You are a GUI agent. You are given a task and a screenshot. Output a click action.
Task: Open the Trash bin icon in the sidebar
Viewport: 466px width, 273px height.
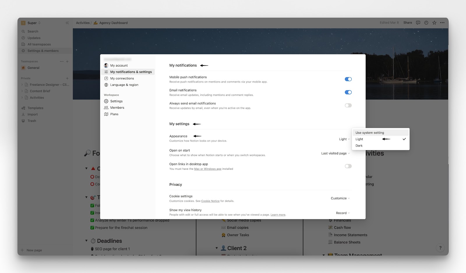click(23, 121)
